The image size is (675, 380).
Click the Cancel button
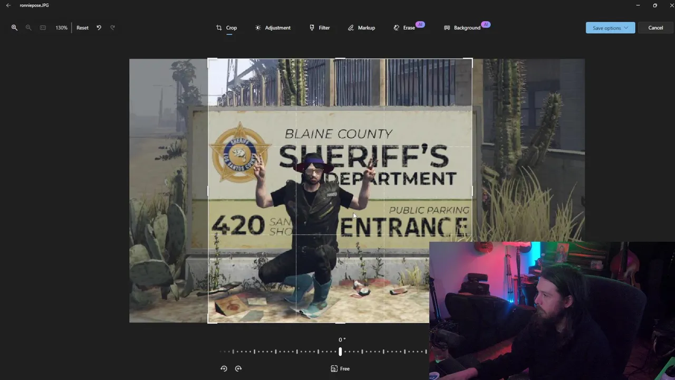click(655, 27)
